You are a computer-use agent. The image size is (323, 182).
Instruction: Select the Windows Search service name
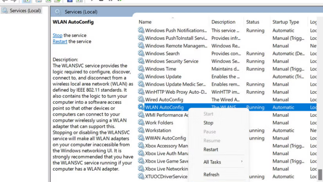(x=162, y=53)
